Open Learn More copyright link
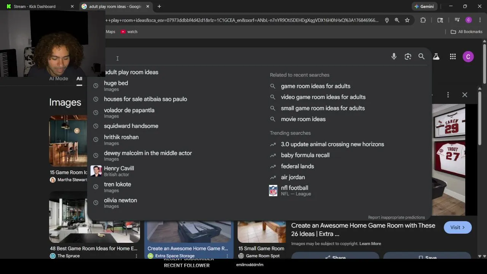Viewport: 487px width, 274px height. pyautogui.click(x=370, y=244)
